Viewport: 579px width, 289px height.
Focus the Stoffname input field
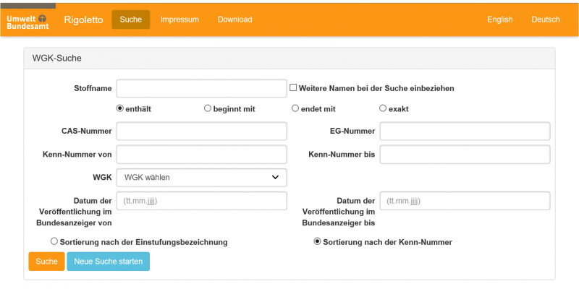(202, 88)
